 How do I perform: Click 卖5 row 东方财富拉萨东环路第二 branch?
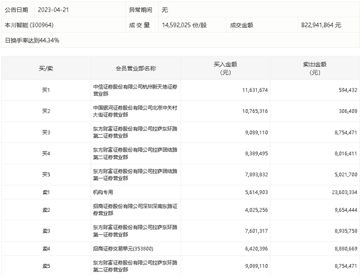coord(135,266)
